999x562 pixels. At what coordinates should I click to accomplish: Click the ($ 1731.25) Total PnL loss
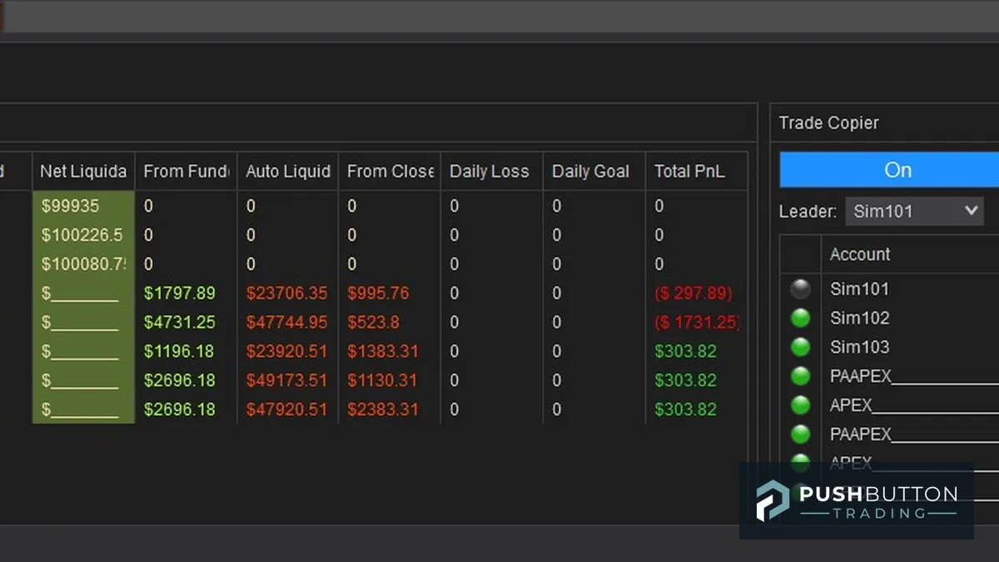click(x=698, y=322)
